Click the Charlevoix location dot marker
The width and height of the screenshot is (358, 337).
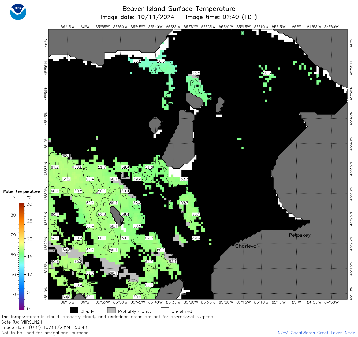tap(233, 245)
